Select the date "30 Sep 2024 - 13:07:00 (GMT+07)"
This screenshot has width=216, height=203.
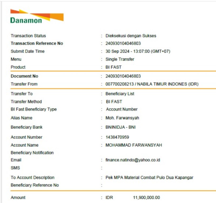pos(138,51)
